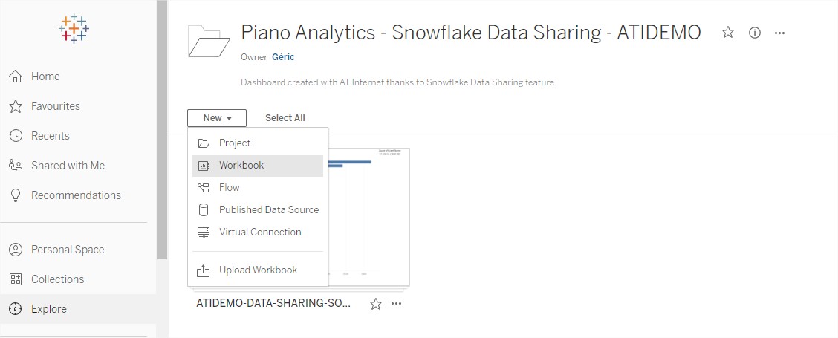Open Collections from the sidebar

pyautogui.click(x=57, y=279)
